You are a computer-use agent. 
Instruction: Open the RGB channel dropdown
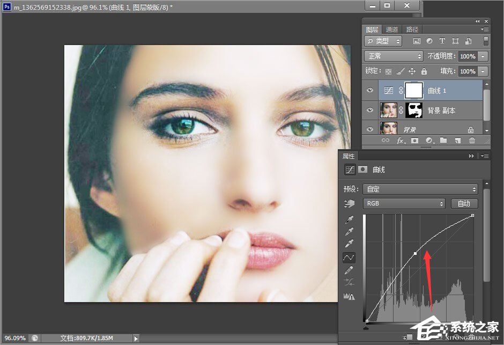coord(404,204)
